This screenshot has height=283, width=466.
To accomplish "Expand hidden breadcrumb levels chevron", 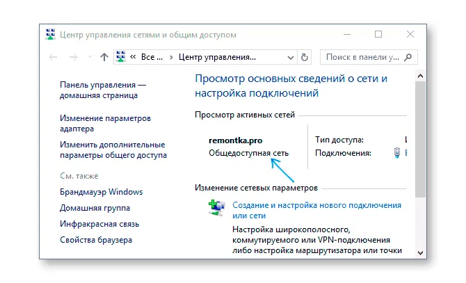I will [133, 57].
